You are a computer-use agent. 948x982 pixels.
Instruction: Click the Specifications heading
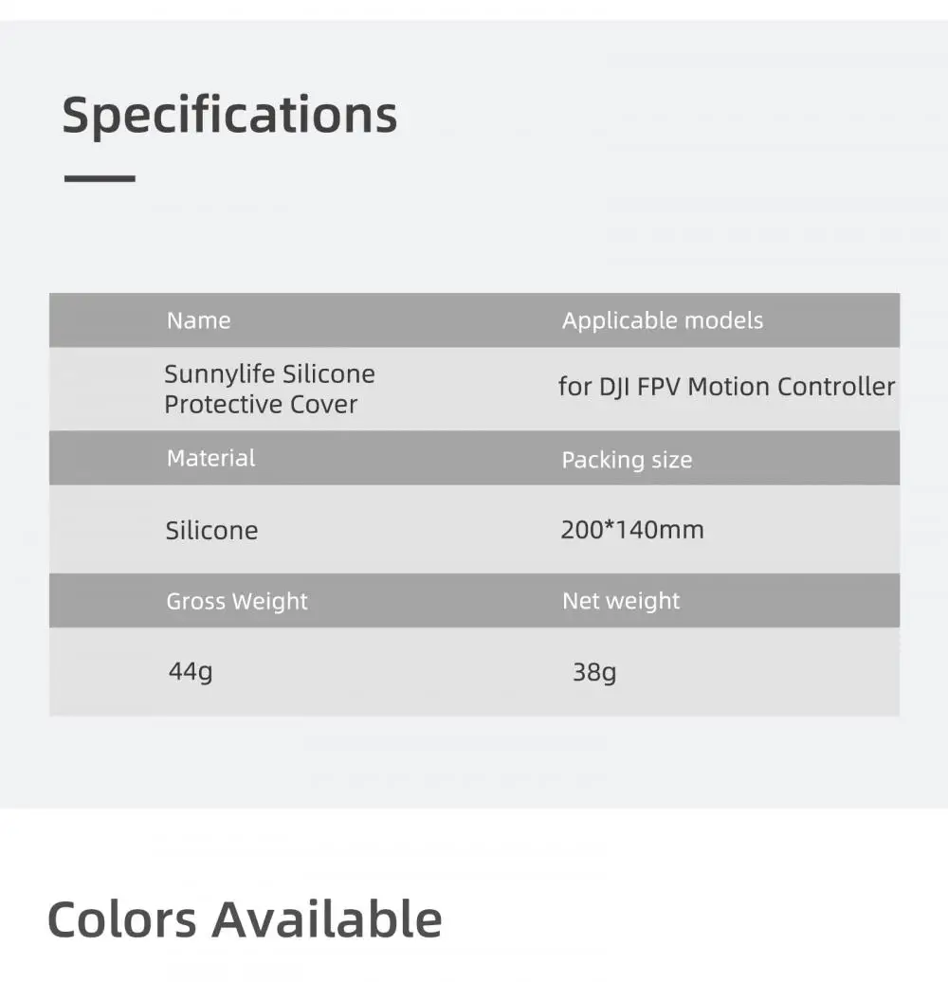229,115
